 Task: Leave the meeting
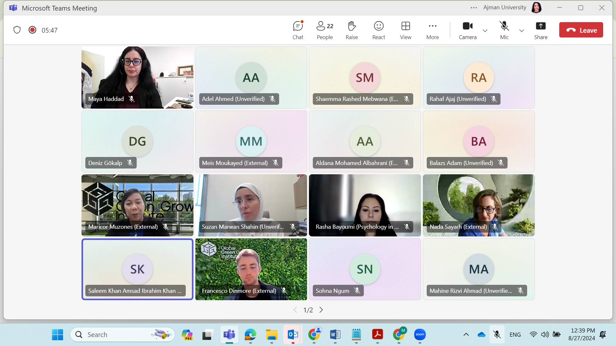[581, 30]
